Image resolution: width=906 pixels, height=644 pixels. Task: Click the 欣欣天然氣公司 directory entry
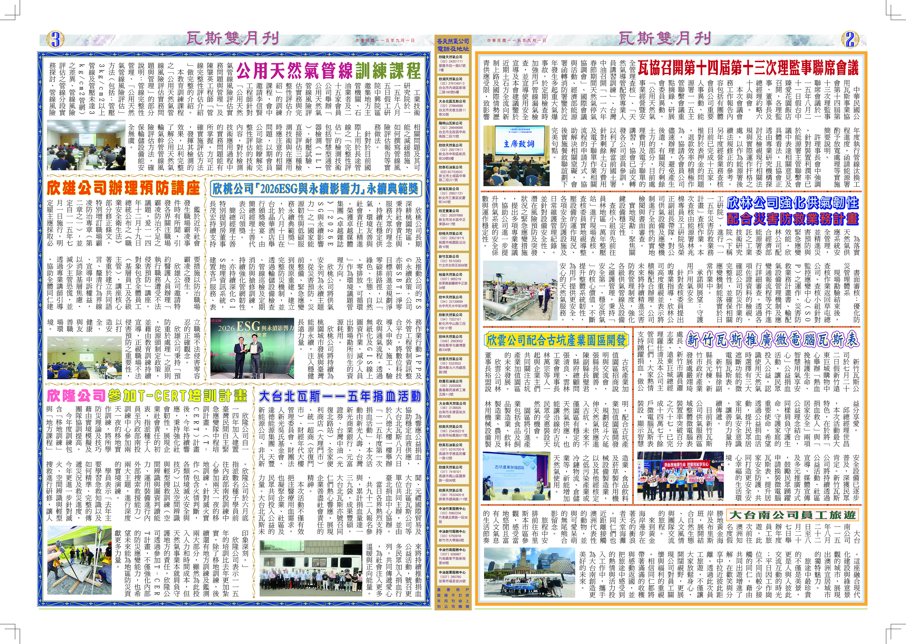coord(453,152)
